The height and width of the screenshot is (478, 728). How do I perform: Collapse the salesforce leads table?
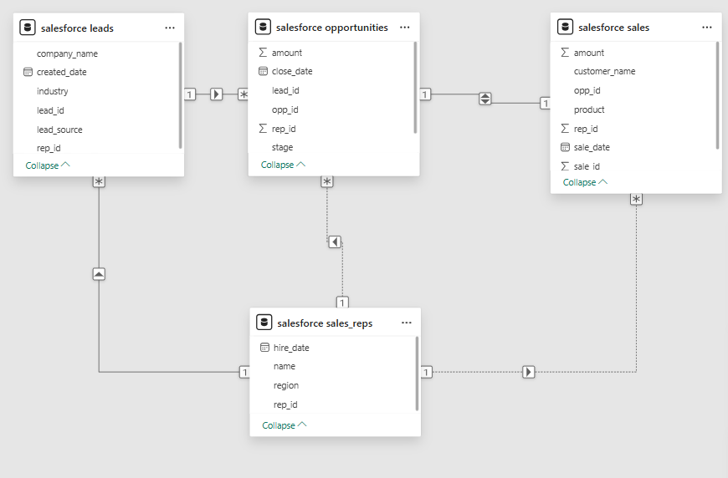[x=48, y=165]
